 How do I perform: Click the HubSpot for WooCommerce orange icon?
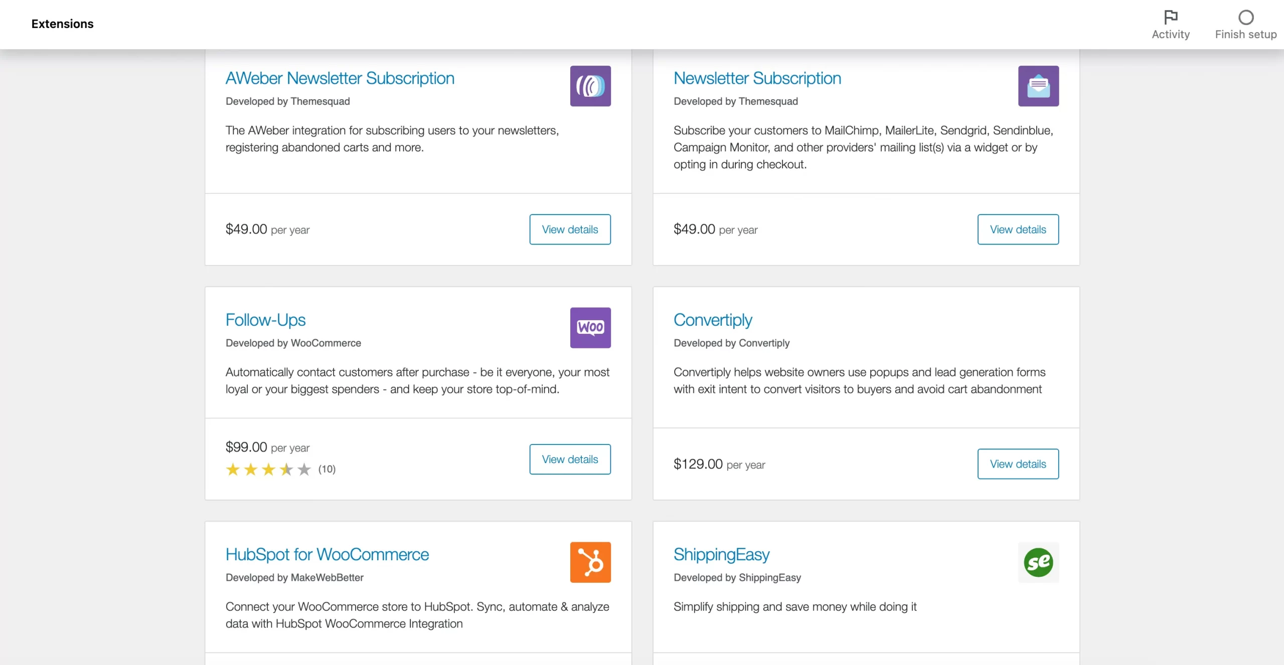[591, 562]
